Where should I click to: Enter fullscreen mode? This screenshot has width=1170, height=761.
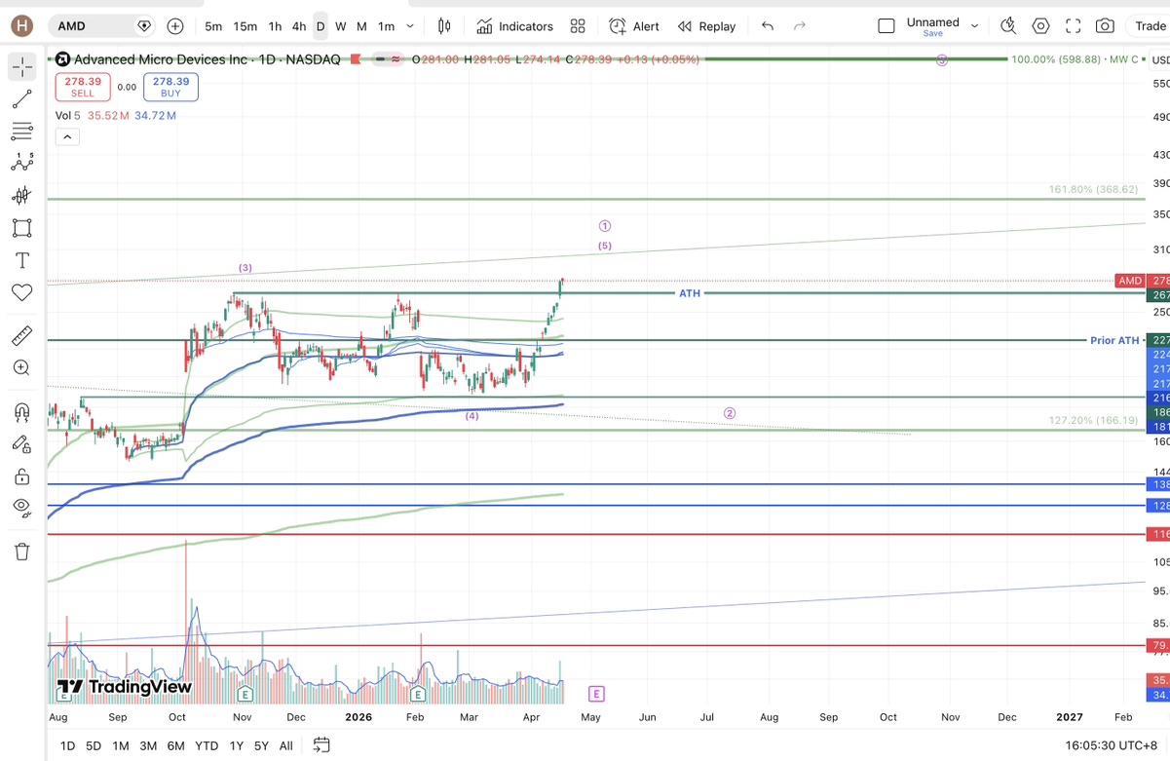[1073, 26]
